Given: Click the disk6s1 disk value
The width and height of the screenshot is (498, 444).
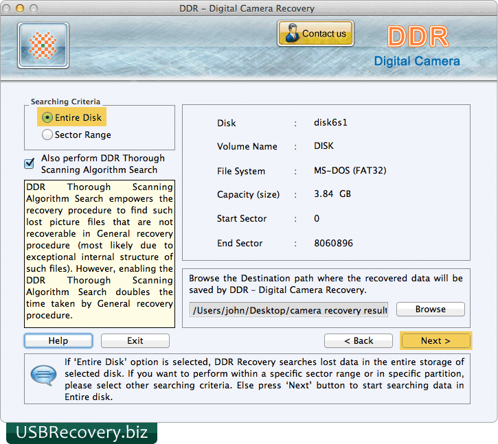Looking at the screenshot, I should [330, 123].
